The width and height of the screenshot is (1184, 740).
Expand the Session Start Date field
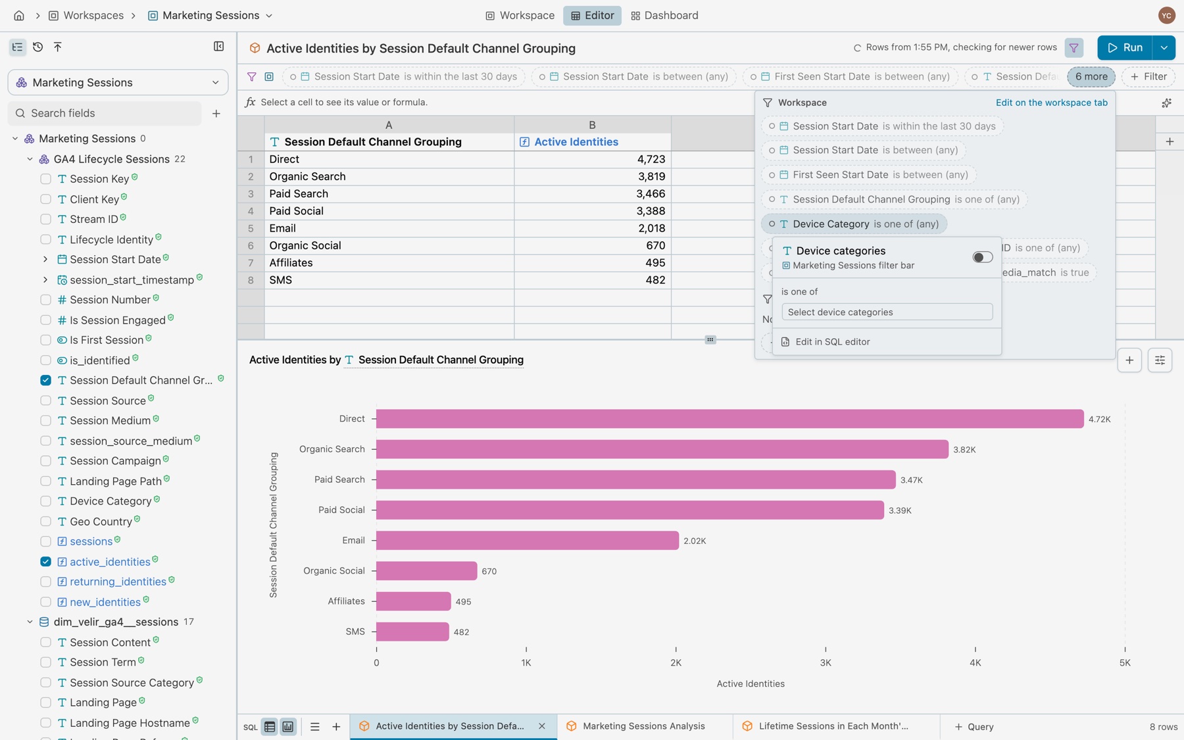click(45, 260)
